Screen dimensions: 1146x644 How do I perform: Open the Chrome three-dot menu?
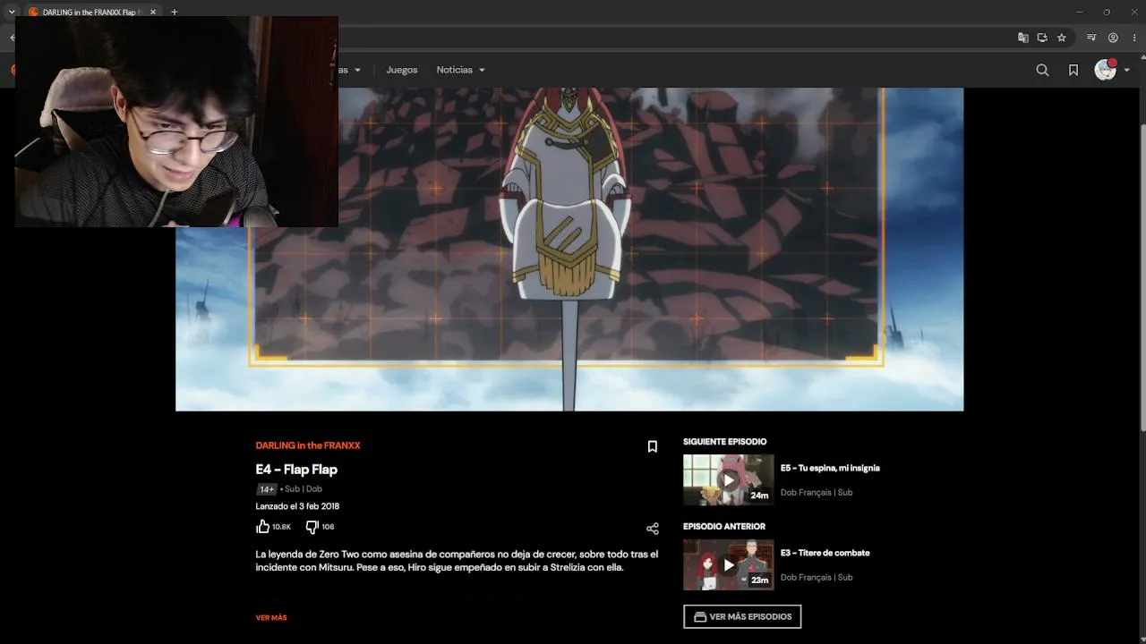1134,38
